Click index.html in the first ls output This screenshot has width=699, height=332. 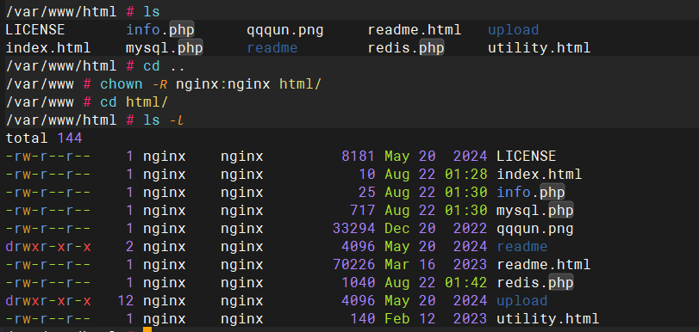click(x=48, y=47)
